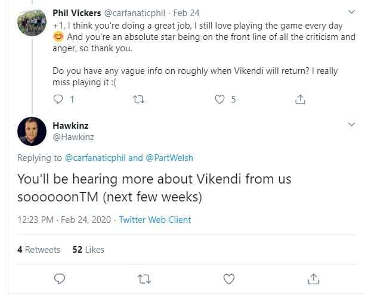The width and height of the screenshot is (365, 295).
Task: Click the Phil Vickers display name
Action: tap(77, 12)
